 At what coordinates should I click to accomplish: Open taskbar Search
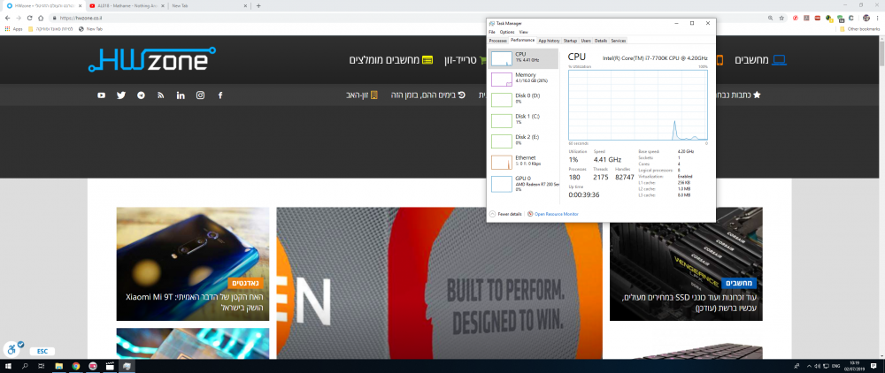coord(25,366)
